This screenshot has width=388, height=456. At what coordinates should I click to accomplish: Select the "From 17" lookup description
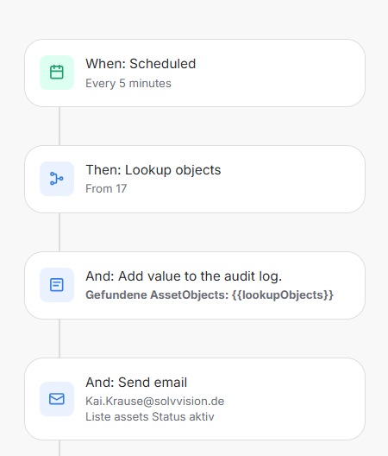106,189
